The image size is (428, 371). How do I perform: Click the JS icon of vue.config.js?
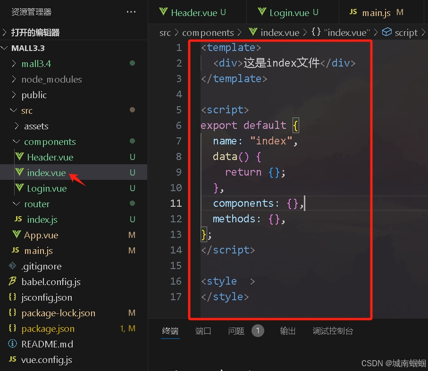click(13, 359)
